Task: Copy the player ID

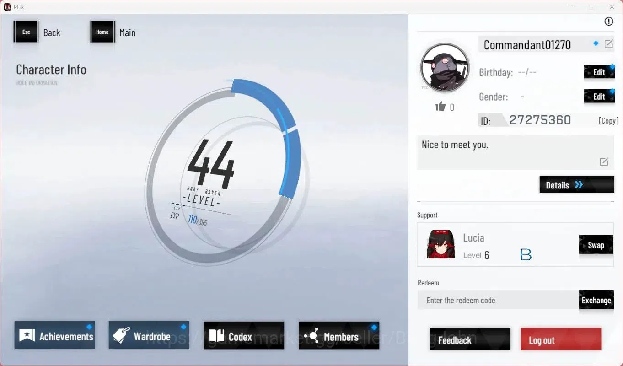Action: [608, 121]
